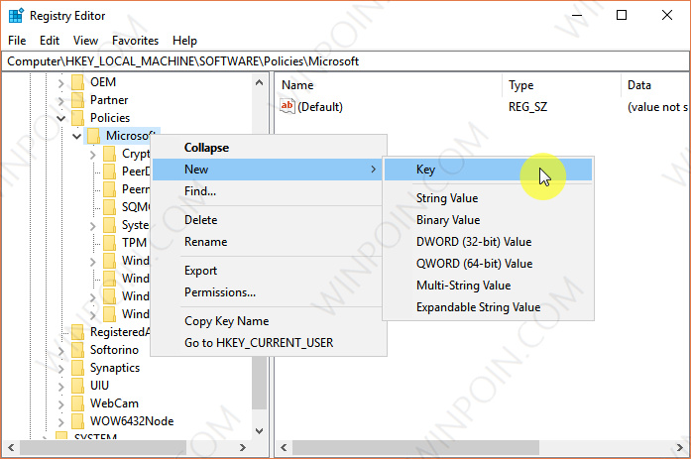Click the tree pane horizontal scroll left arrow
Screen dimensions: 691x459
click(x=11, y=447)
